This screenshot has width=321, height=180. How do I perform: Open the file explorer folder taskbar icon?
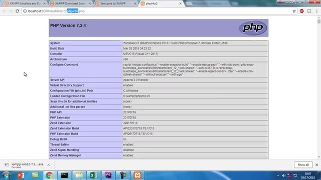(x=79, y=175)
